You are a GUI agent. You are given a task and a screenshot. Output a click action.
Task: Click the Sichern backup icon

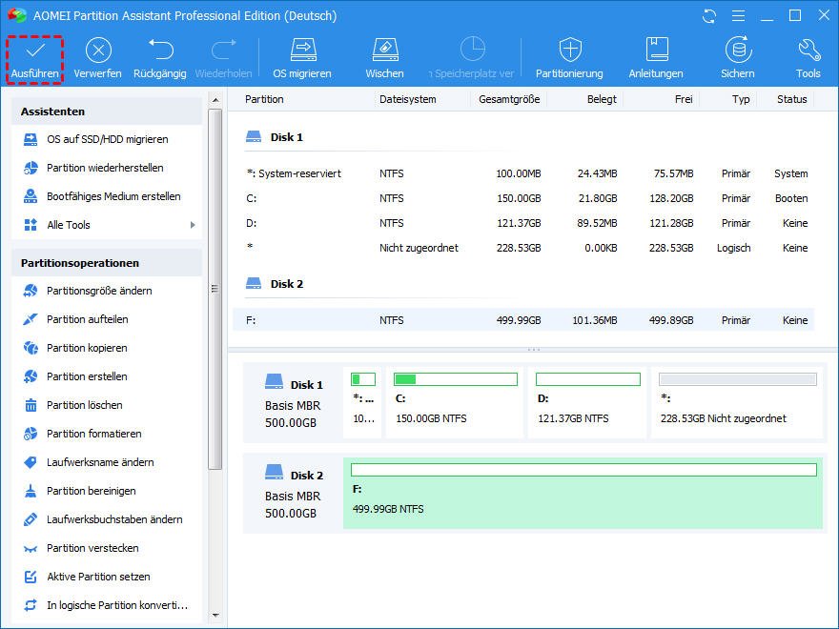click(737, 51)
